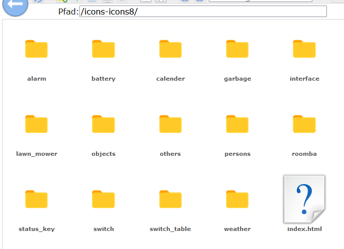Screen dimensions: 344x249
Task: Open the persons folder
Action: pyautogui.click(x=237, y=124)
